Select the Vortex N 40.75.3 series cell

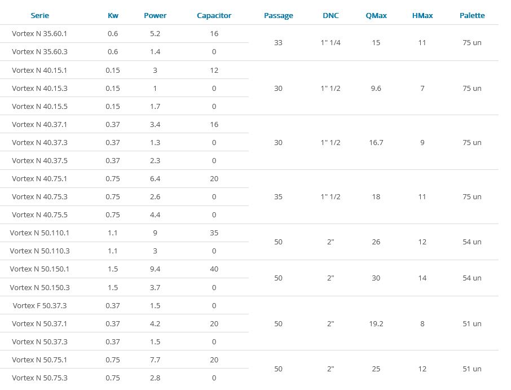pos(39,196)
